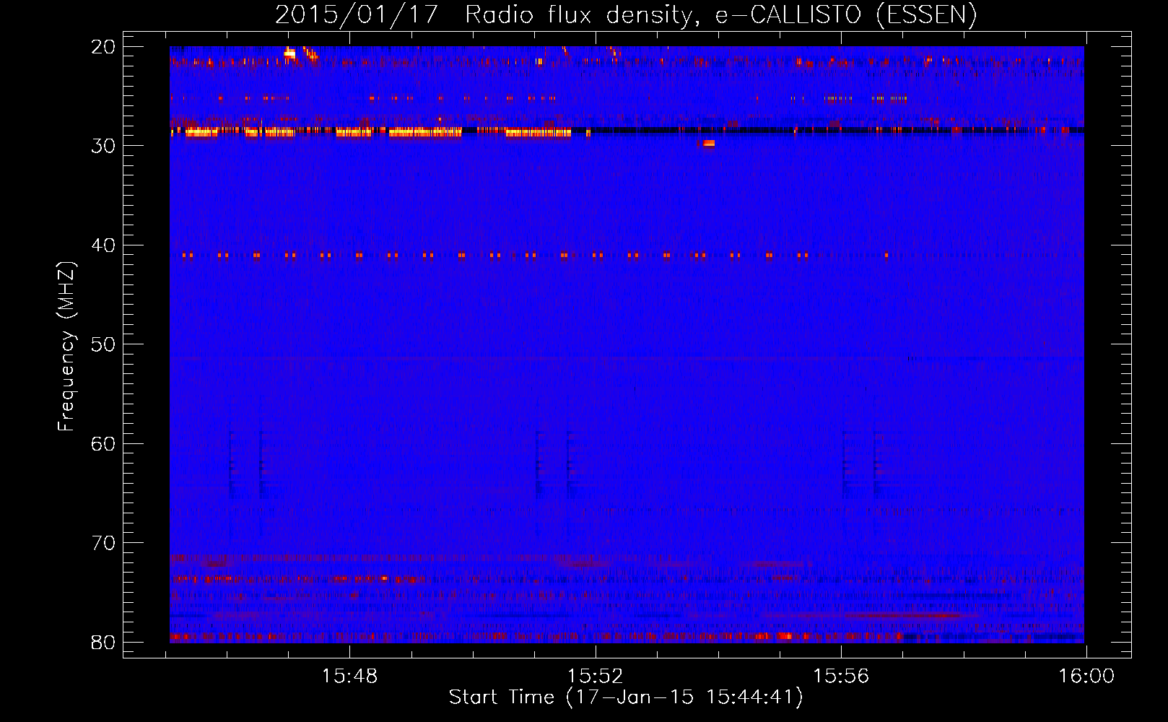Viewport: 1168px width, 722px height.
Task: Click the 15:56 time tick label
Action: 841,677
